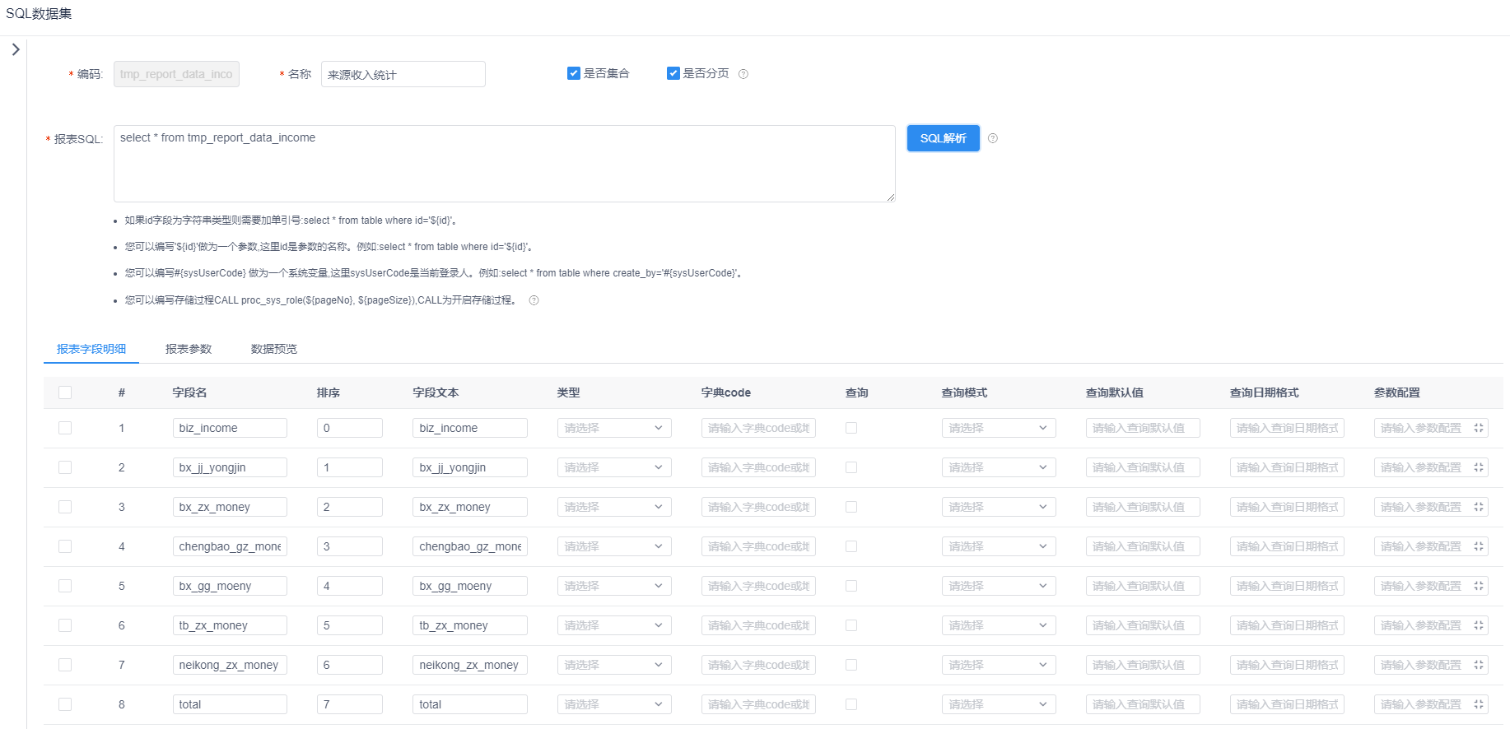This screenshot has height=729, width=1510.
Task: Click help icon beside 是否分页 checkbox
Action: (743, 74)
